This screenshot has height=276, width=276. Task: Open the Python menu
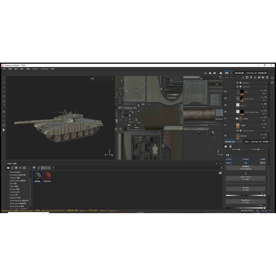(x=35, y=69)
